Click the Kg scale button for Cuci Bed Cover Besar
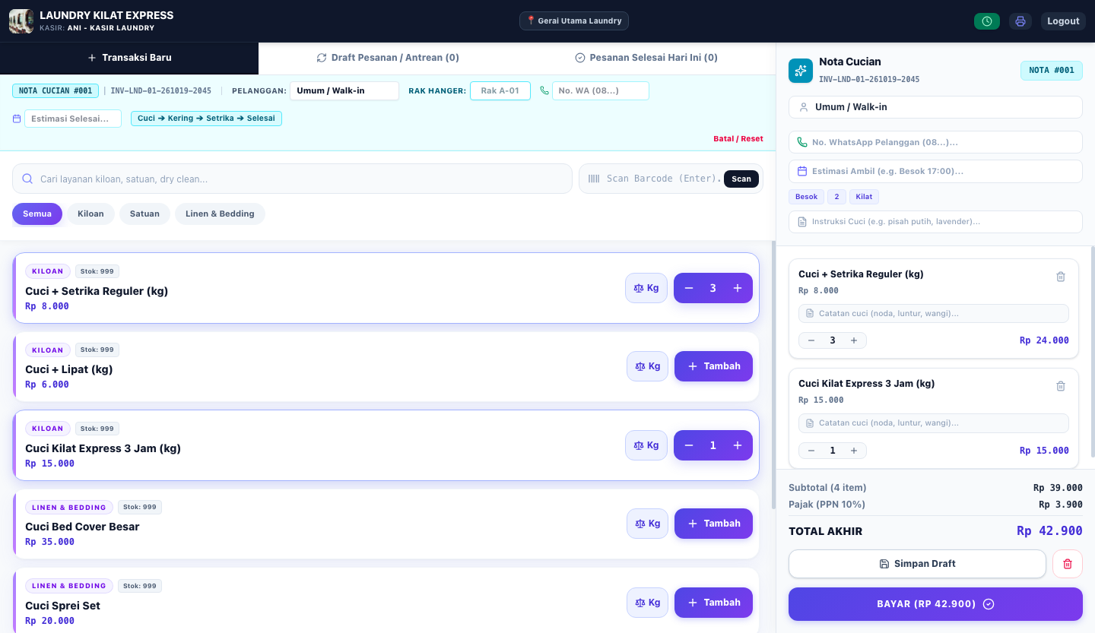The image size is (1095, 633). click(x=647, y=524)
